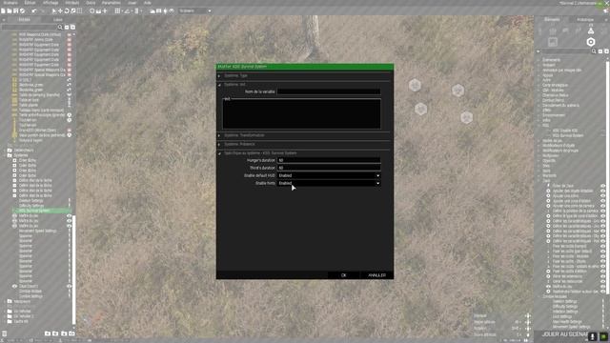Switch to the Éléments tab
Screen dimensions: 610x343
[x=552, y=19]
